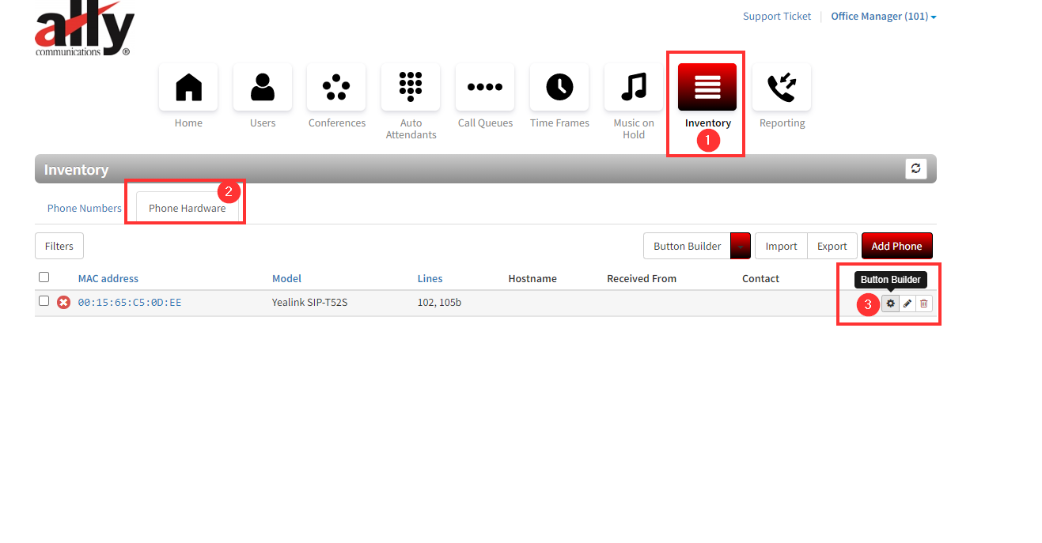Check the box for 00:15:65:C5:0D:EE row
This screenshot has height=543, width=1042.
tap(44, 301)
